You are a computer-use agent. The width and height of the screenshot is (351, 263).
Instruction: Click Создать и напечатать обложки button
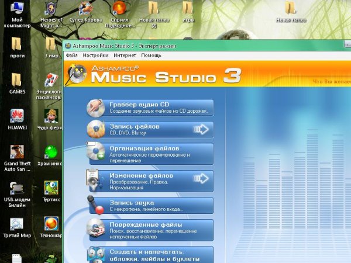pyautogui.click(x=150, y=255)
